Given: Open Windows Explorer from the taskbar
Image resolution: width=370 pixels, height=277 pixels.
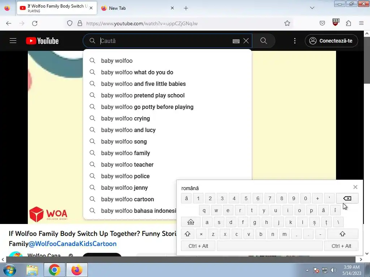Looking at the screenshot, I should (32, 270).
